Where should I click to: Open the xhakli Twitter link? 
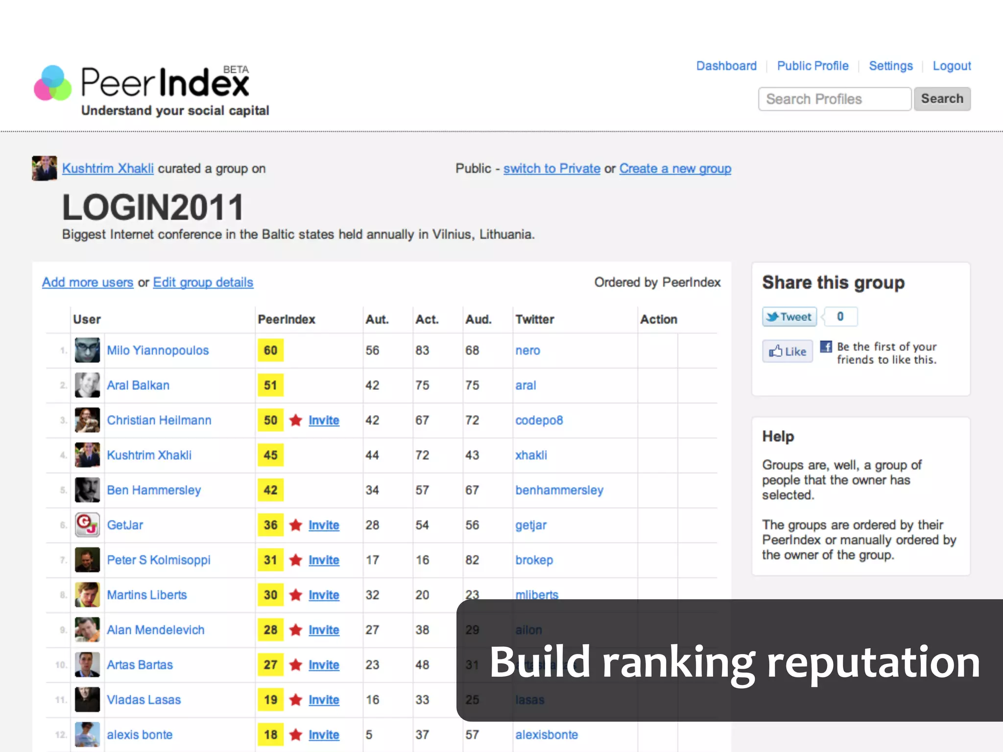(x=531, y=455)
